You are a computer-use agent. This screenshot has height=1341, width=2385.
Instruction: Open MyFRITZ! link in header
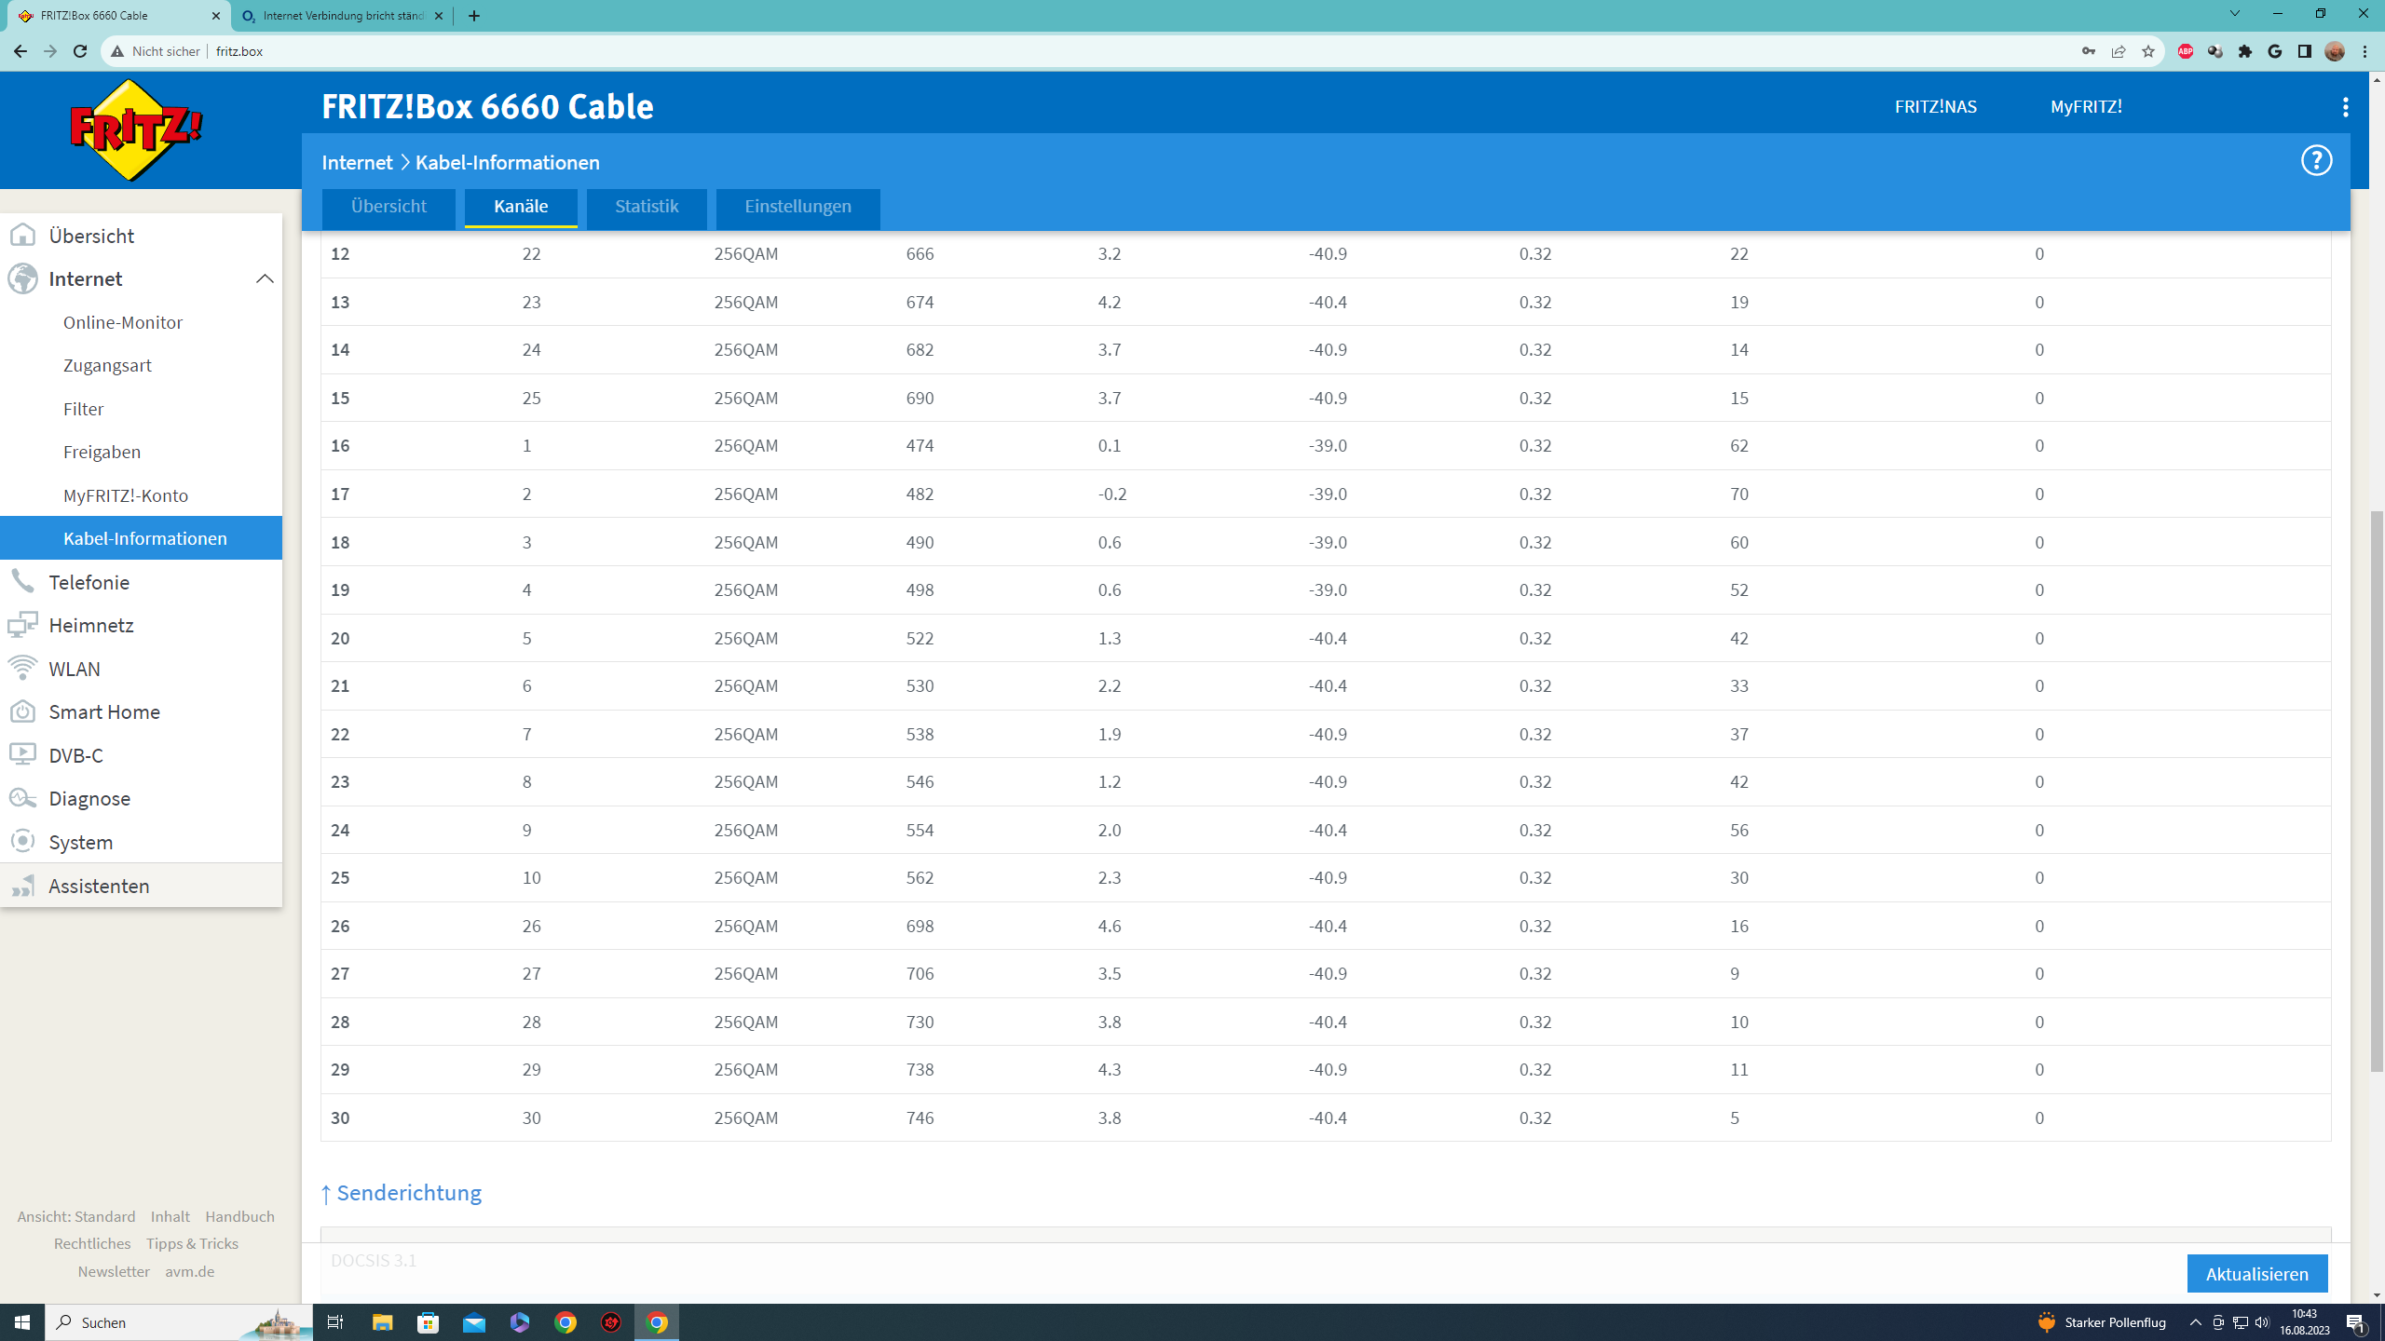point(2086,107)
